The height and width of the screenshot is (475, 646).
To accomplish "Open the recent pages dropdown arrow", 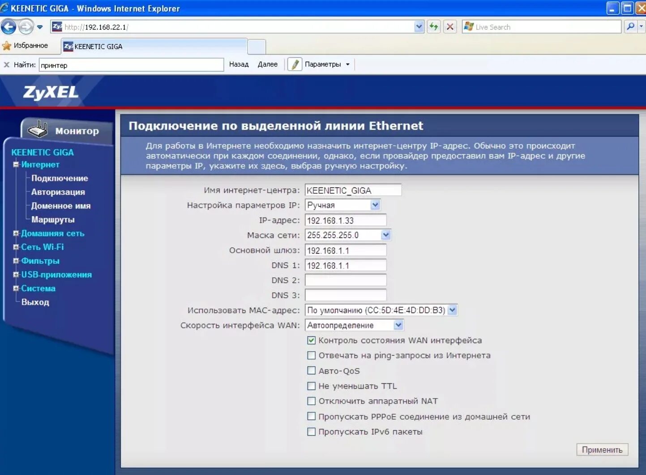I will (x=40, y=27).
